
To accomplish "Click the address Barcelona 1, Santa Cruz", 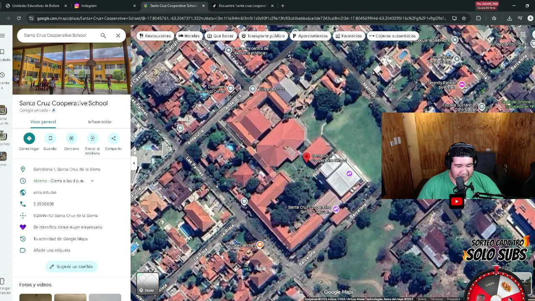I will (67, 169).
